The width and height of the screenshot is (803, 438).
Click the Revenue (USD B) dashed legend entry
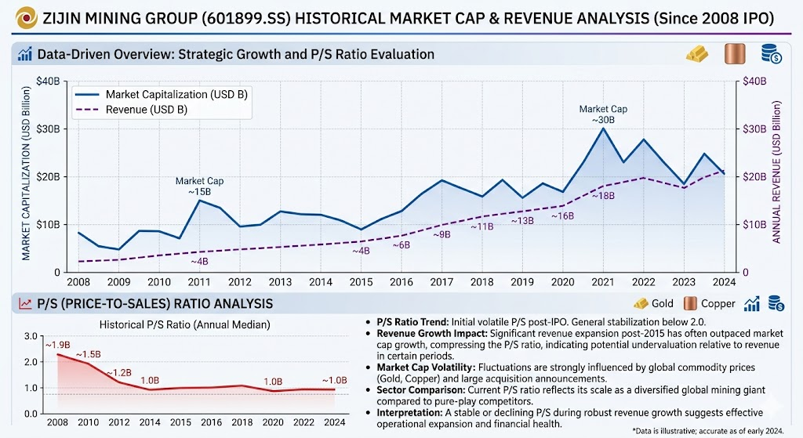coord(131,110)
